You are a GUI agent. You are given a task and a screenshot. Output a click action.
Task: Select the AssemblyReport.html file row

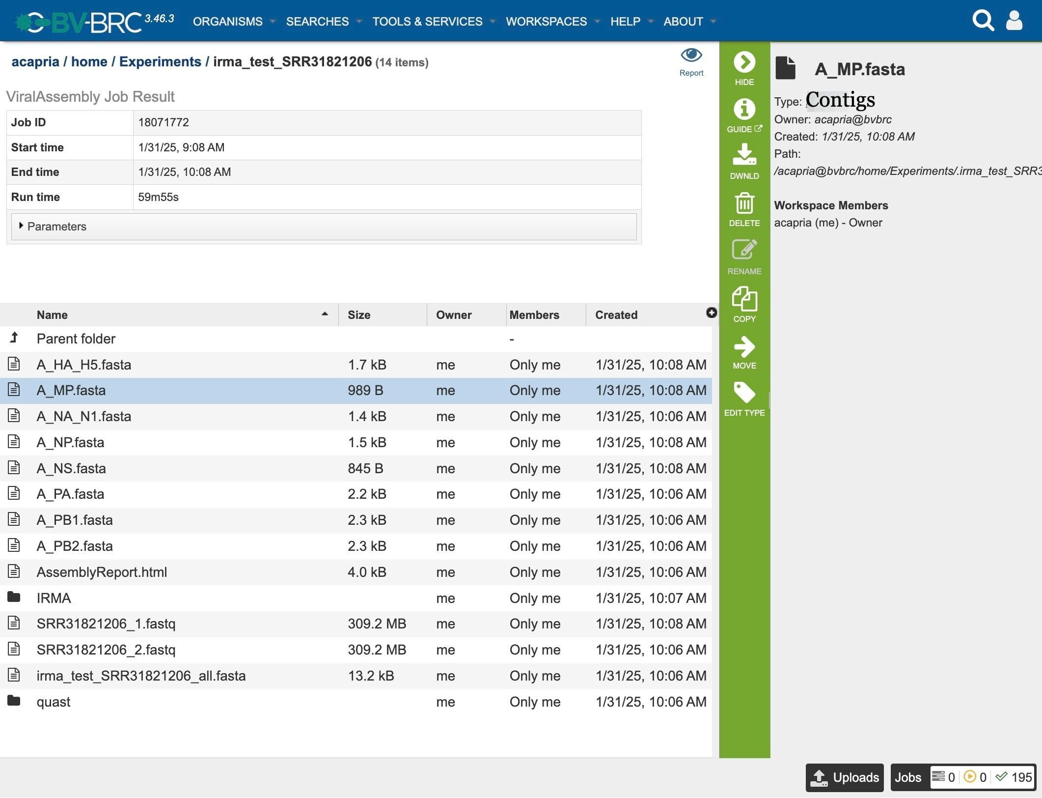102,572
